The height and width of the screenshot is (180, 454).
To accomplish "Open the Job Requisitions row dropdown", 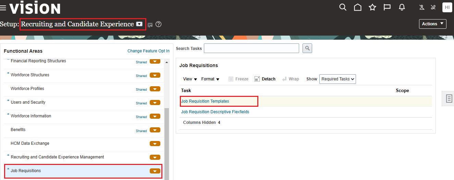I will [x=155, y=171].
